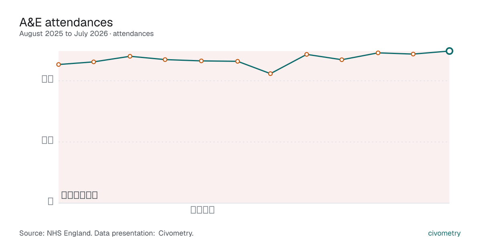
Task: Select the fourth data point on the line
Action: click(x=165, y=60)
